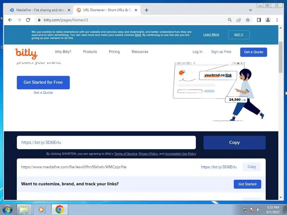
Task: Open the Resources menu
Action: tap(140, 52)
